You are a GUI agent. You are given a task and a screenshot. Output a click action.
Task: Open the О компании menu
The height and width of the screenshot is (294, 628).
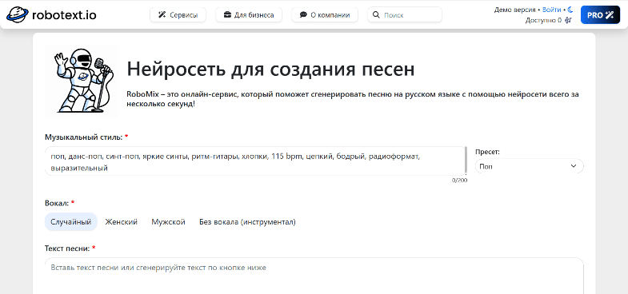tap(325, 15)
